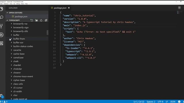This screenshot has width=184, height=103.
Task: Click the "index.js" main value
Action: (x=80, y=25)
